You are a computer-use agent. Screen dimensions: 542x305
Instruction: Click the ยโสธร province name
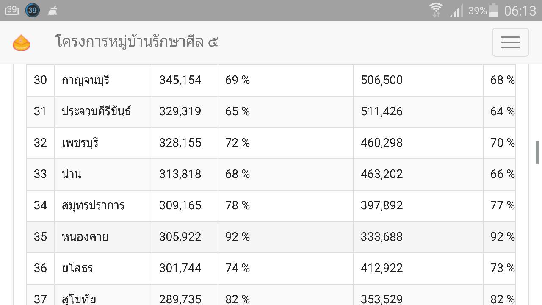point(77,268)
